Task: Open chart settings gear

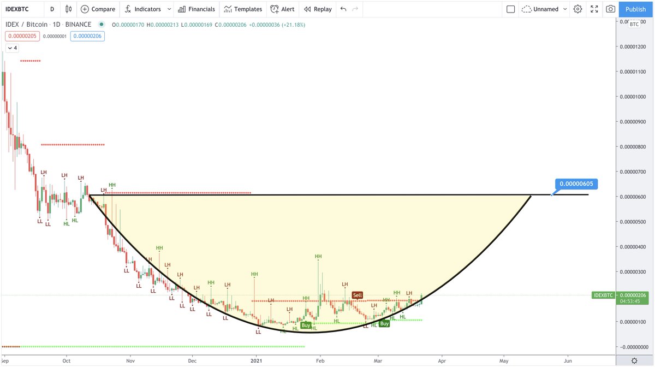Action: click(577, 9)
